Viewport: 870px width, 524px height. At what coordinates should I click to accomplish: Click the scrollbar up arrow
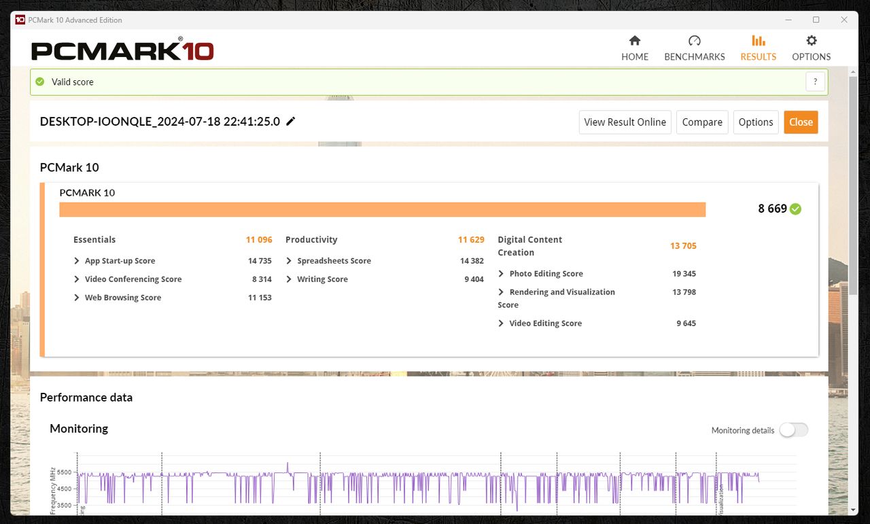pos(853,71)
